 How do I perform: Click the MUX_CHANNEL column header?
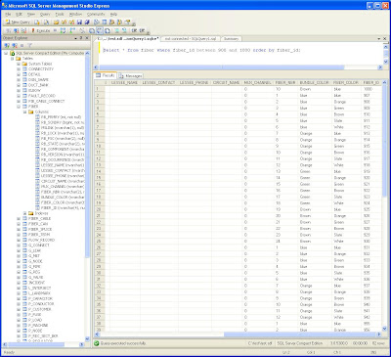(257, 83)
